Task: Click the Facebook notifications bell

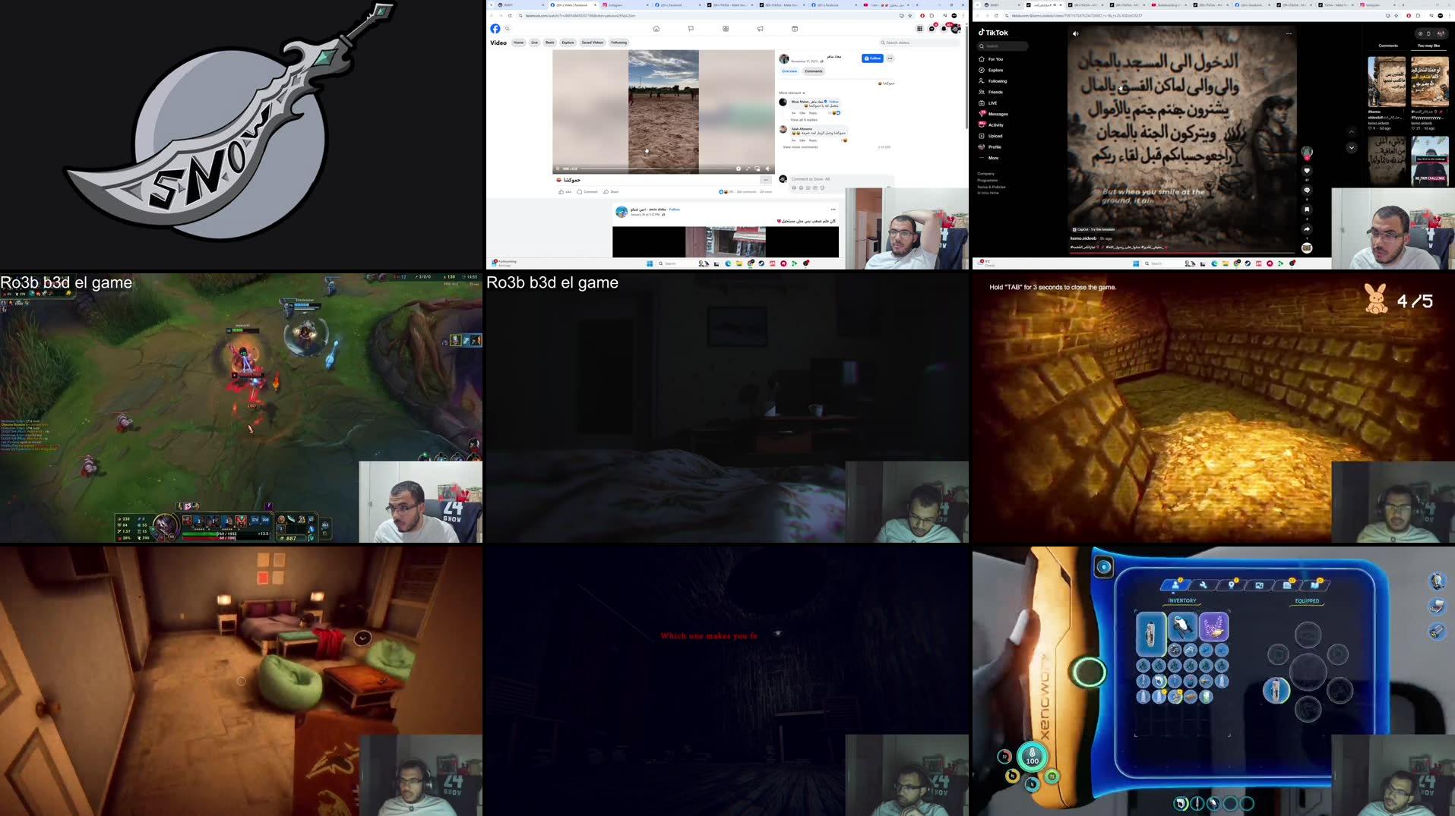Action: (944, 28)
